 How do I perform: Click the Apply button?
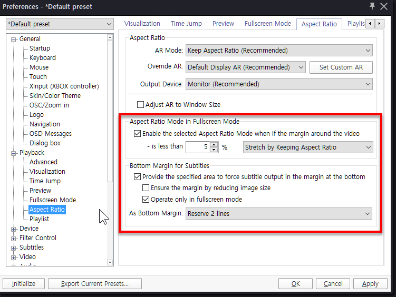tap(370, 284)
